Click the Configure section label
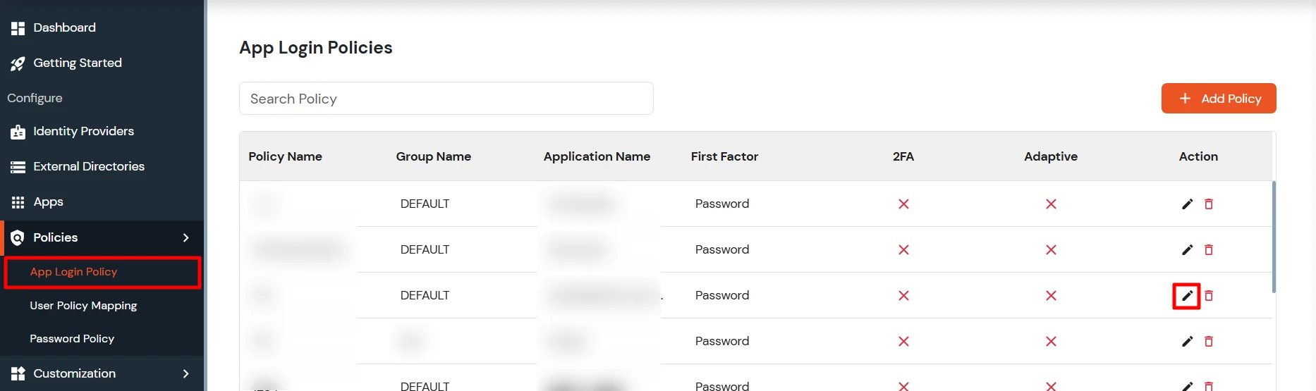Image resolution: width=1316 pixels, height=391 pixels. (x=35, y=98)
